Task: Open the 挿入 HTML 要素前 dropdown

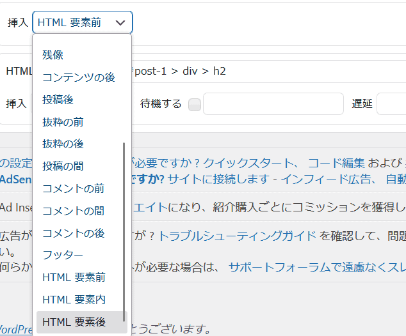Action: [82, 22]
